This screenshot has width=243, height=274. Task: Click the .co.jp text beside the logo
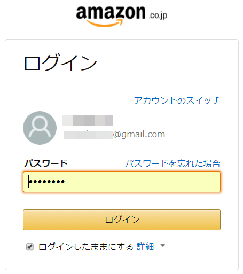[x=158, y=15]
